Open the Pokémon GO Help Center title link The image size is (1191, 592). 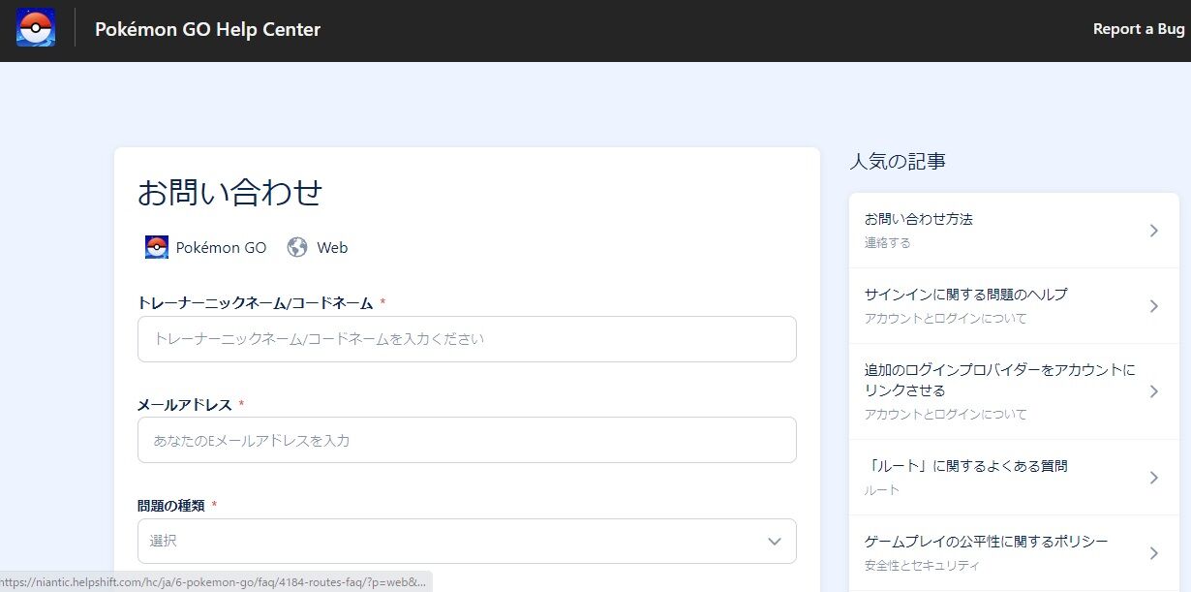pos(207,29)
